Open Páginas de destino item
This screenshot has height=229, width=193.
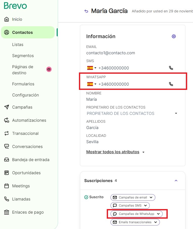click(x=23, y=70)
